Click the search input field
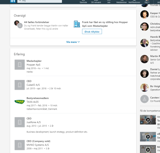Screen dimensions: 160x153 click(x=40, y=1)
